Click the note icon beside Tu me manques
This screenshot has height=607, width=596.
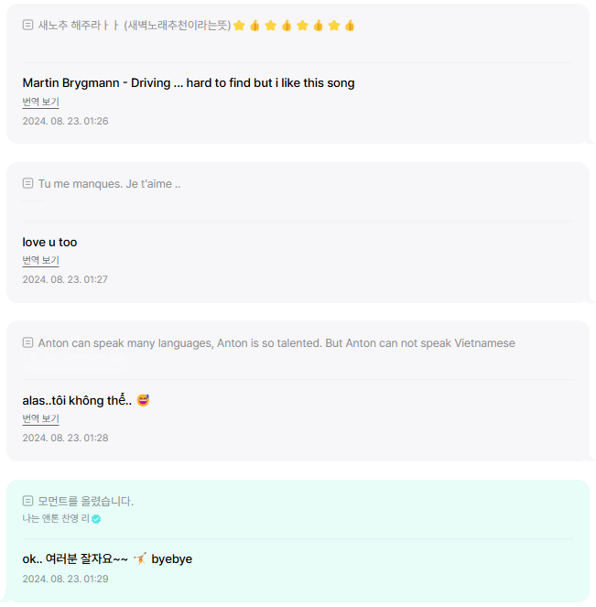pyautogui.click(x=27, y=183)
